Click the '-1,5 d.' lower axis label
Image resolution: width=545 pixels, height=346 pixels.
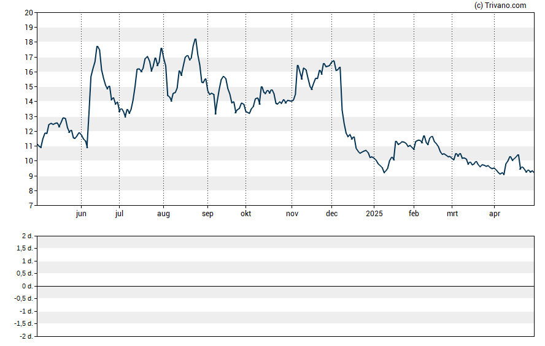pos(24,323)
